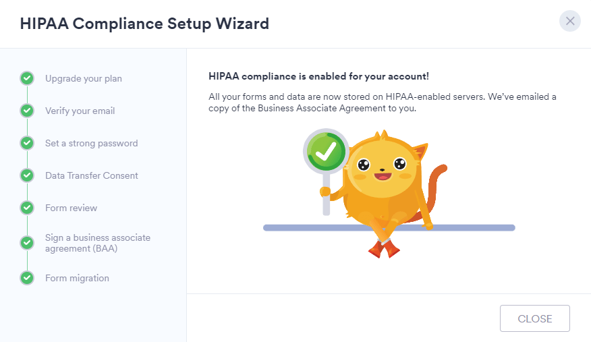The height and width of the screenshot is (342, 591).
Task: Open the Form migration step
Action: click(x=77, y=278)
